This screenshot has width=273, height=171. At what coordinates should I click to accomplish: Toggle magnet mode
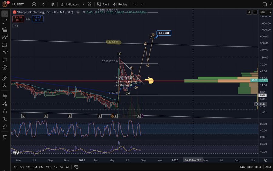click(5, 96)
